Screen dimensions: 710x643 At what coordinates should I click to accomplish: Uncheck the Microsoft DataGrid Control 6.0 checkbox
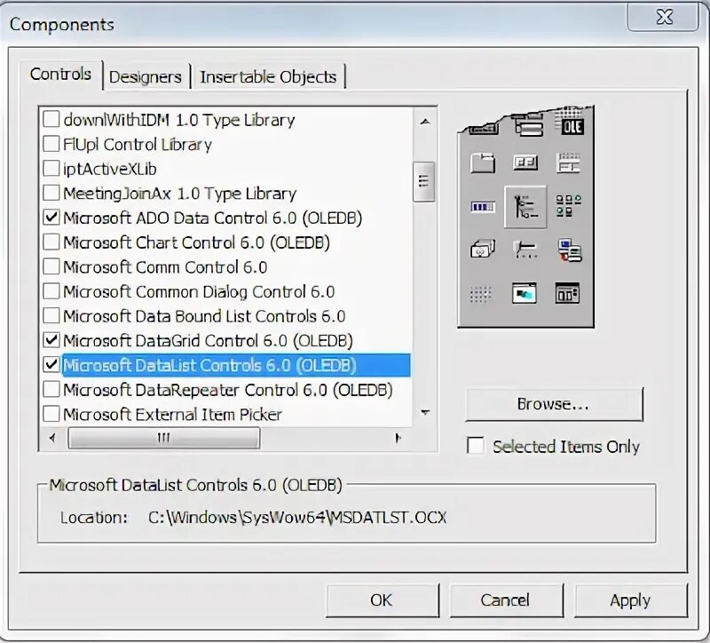pyautogui.click(x=51, y=340)
